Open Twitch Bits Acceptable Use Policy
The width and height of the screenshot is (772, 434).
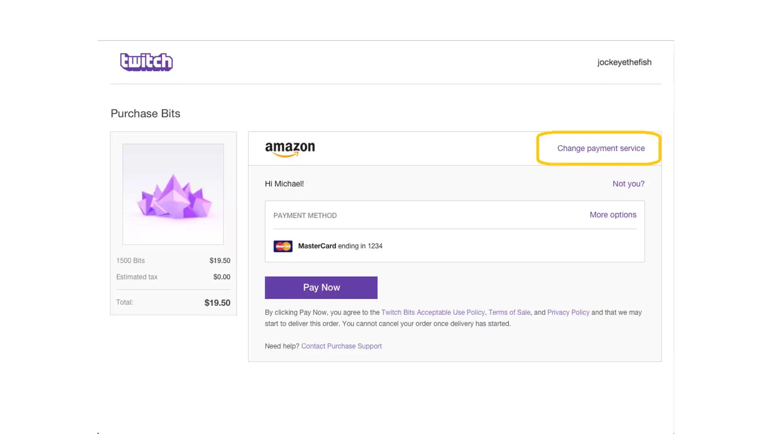433,312
